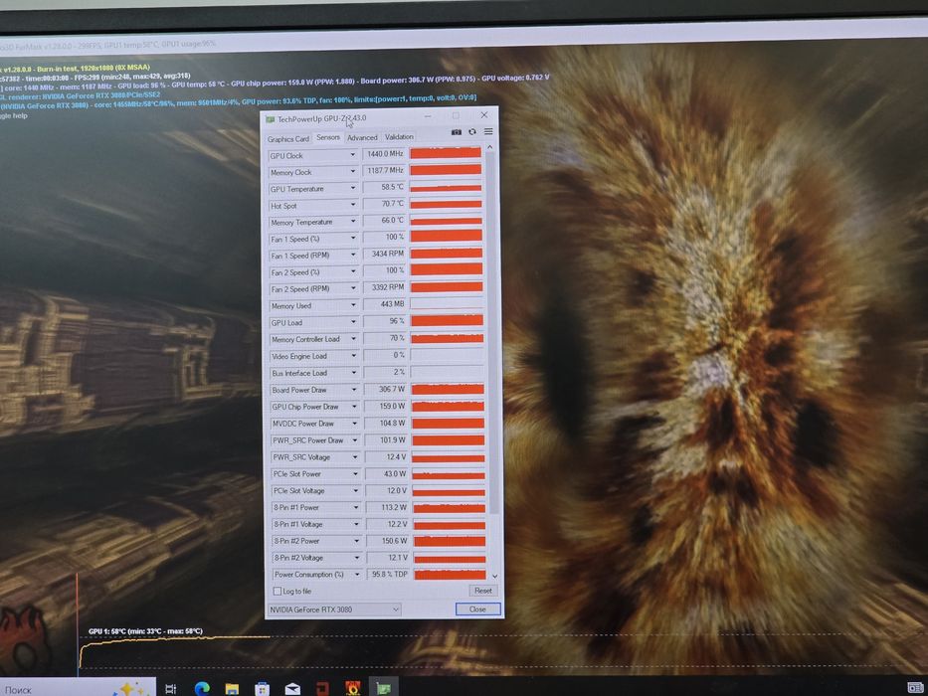Open the Fan 1 Speed (%) dropdown
928x696 pixels.
coord(353,239)
